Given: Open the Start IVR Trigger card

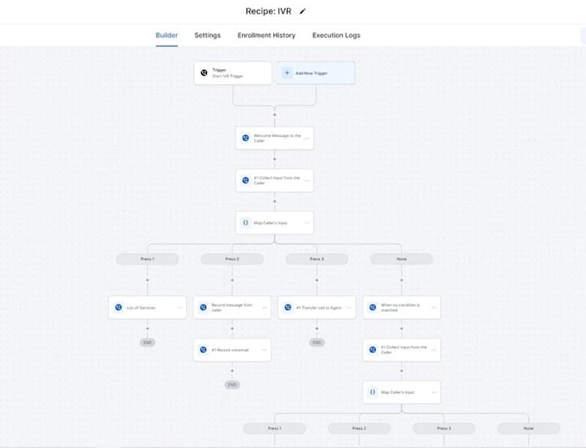Looking at the screenshot, I should coord(233,73).
